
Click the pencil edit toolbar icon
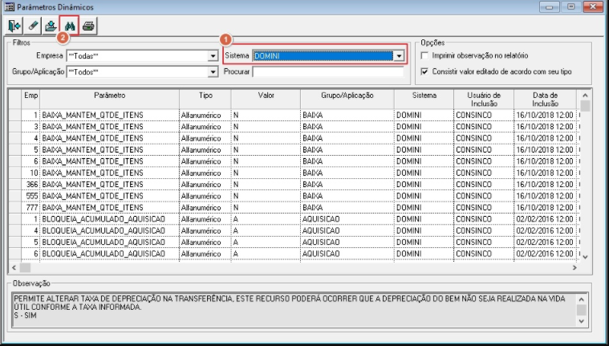tap(33, 26)
